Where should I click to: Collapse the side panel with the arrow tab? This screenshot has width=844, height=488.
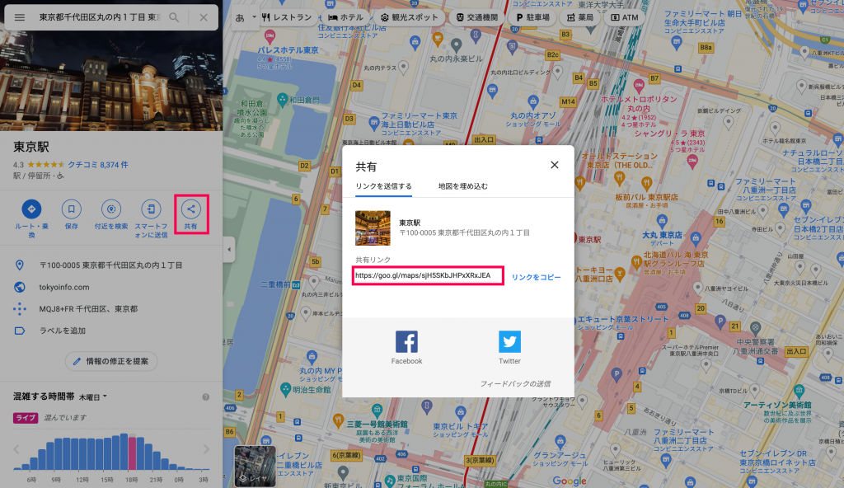(229, 250)
